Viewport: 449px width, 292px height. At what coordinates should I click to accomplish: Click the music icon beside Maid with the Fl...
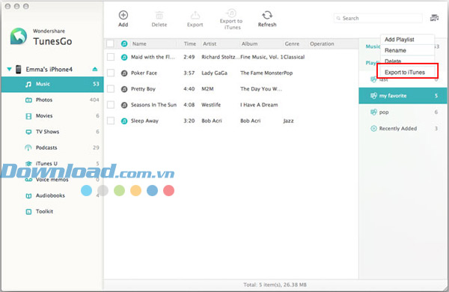tap(124, 57)
